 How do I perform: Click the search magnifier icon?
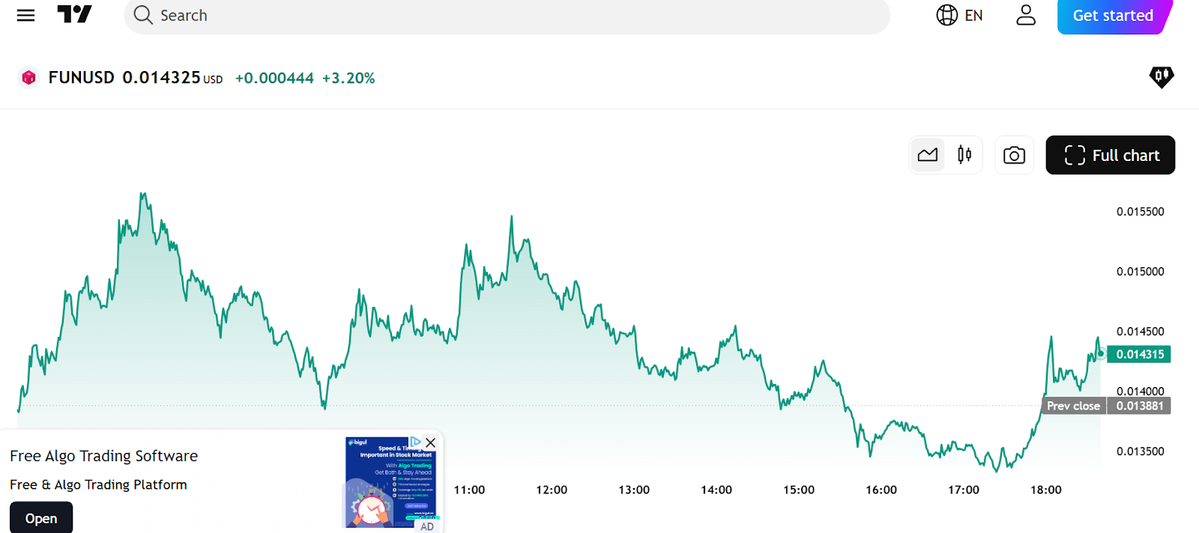pyautogui.click(x=142, y=15)
